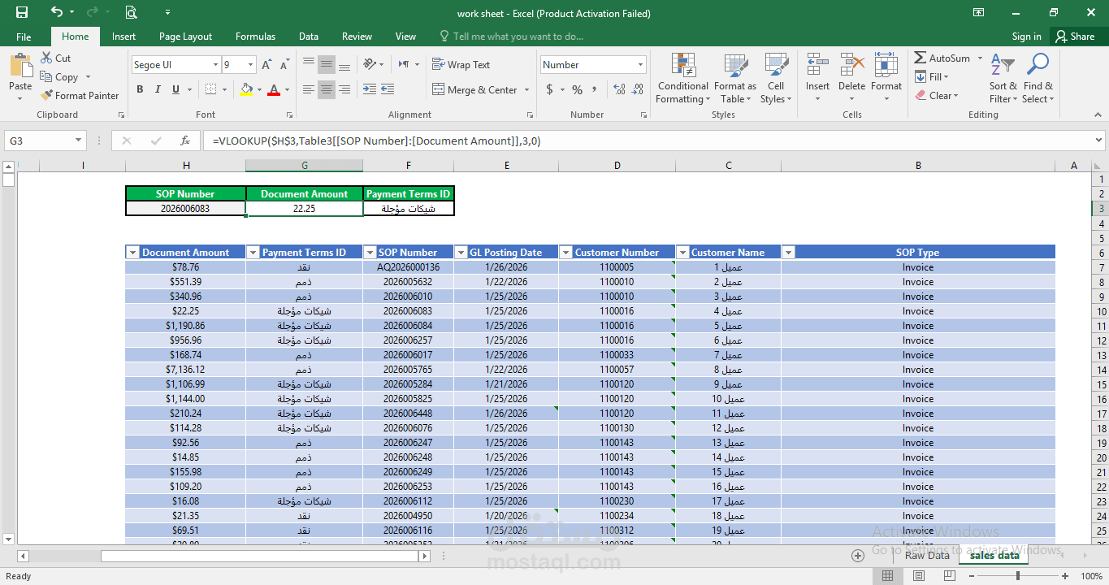Viewport: 1109px width, 585px height.
Task: Open the SOP Number column filter
Action: [x=370, y=253]
